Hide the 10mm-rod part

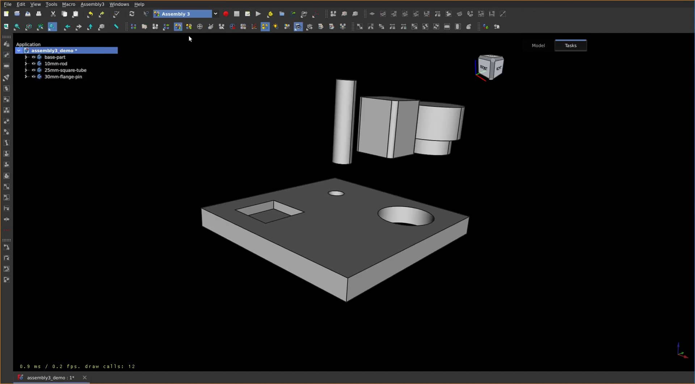(x=34, y=64)
